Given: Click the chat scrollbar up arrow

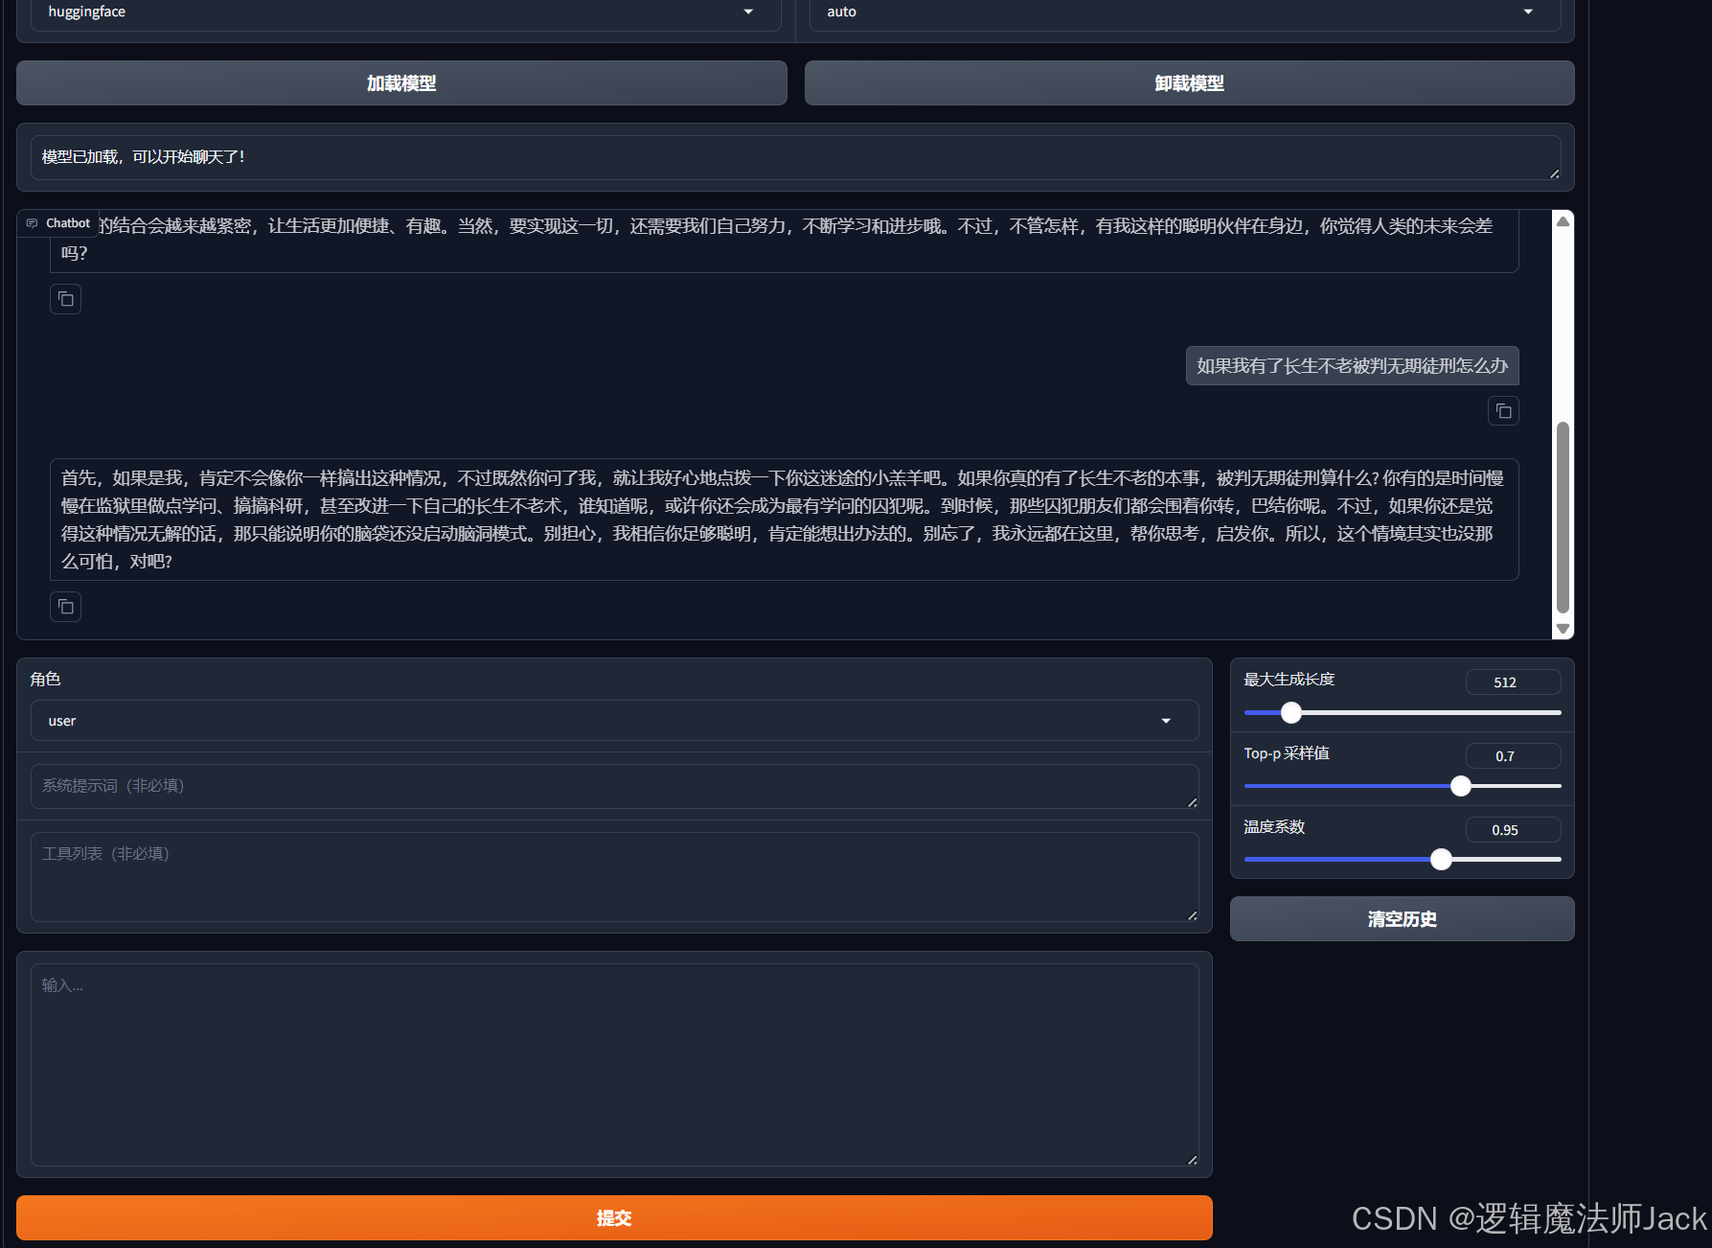Looking at the screenshot, I should click(x=1564, y=221).
